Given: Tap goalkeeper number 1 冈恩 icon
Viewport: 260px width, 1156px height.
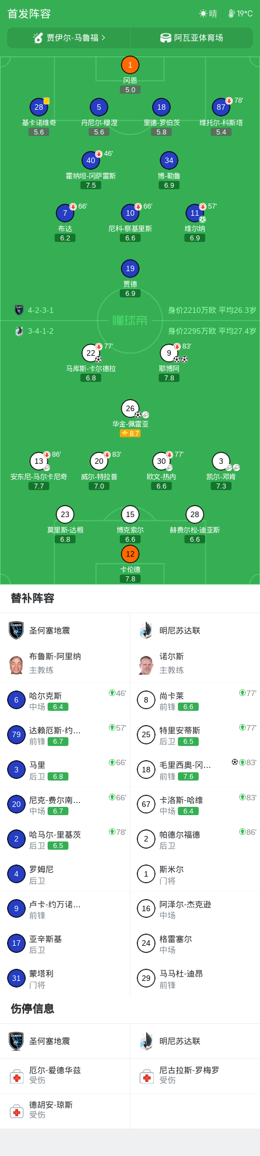Looking at the screenshot, I should coord(130,65).
